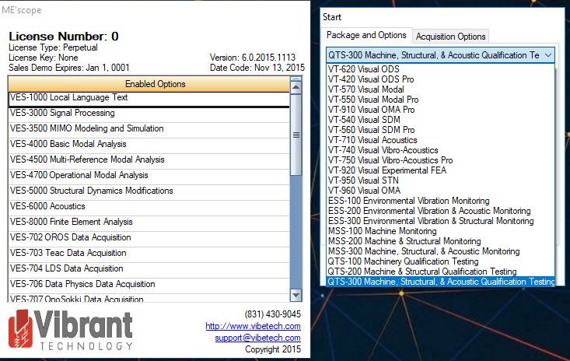This screenshot has height=361, width=570.
Task: Choose MSS-100 Machine Monitoring package
Action: click(382, 231)
